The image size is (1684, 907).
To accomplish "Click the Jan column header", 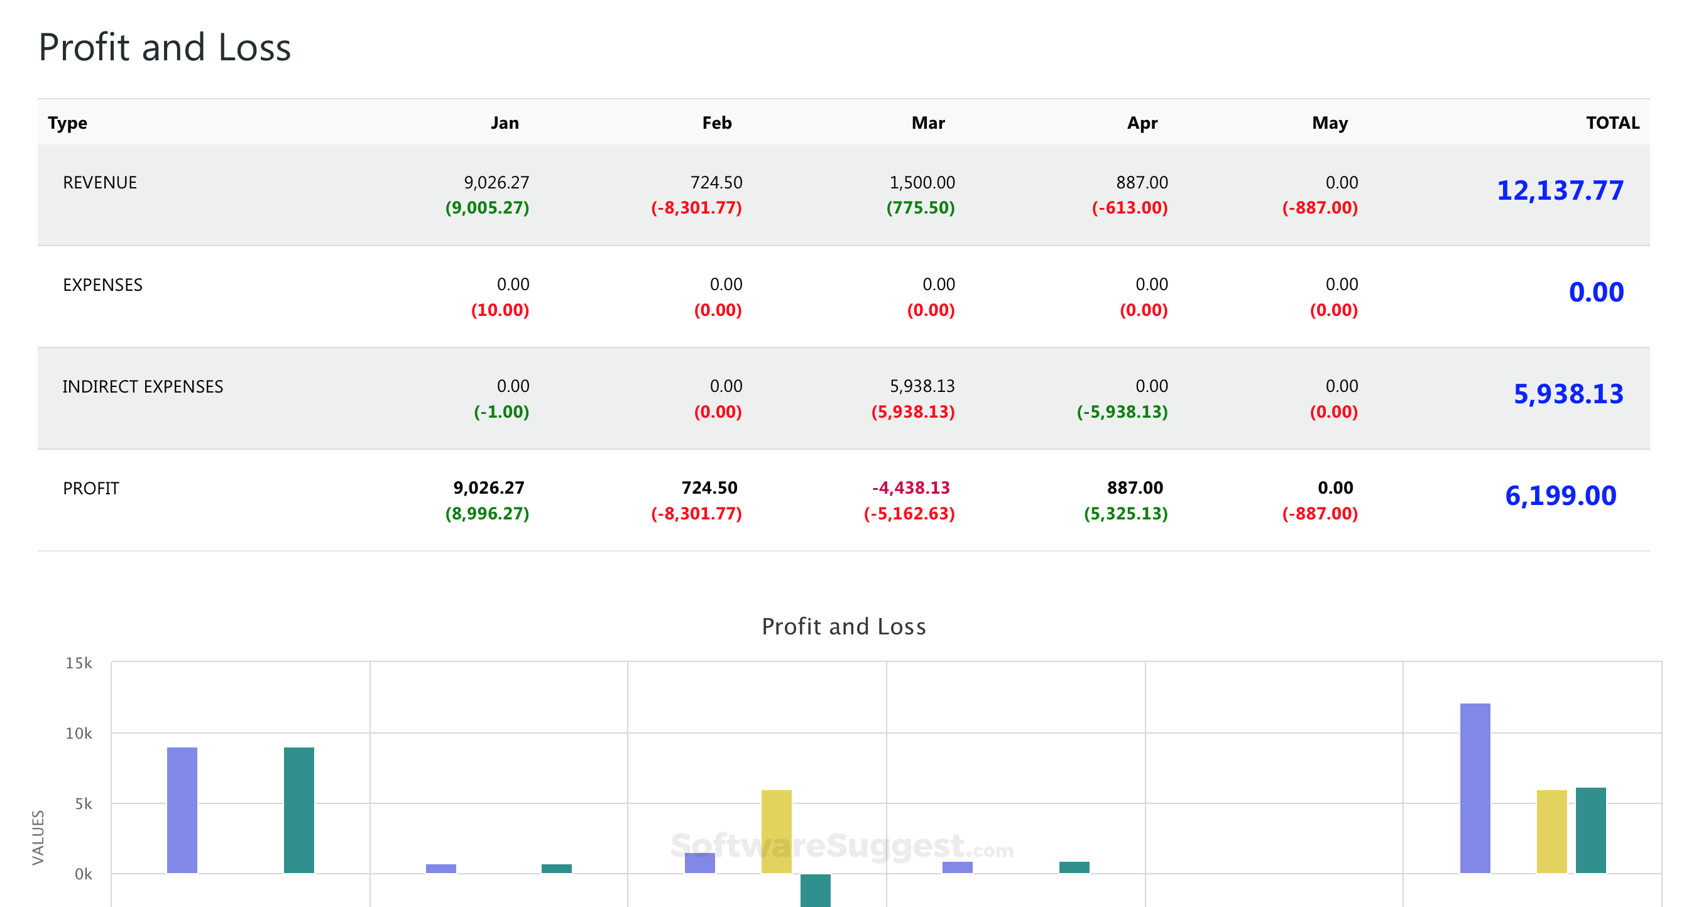I will [505, 123].
